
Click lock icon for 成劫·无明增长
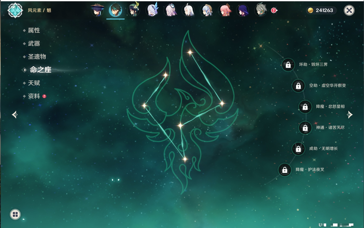[298, 149]
